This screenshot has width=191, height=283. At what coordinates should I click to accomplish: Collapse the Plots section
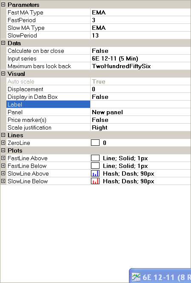click(x=3, y=150)
